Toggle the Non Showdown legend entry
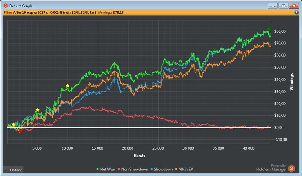The width and height of the screenshot is (302, 176). pos(133,169)
